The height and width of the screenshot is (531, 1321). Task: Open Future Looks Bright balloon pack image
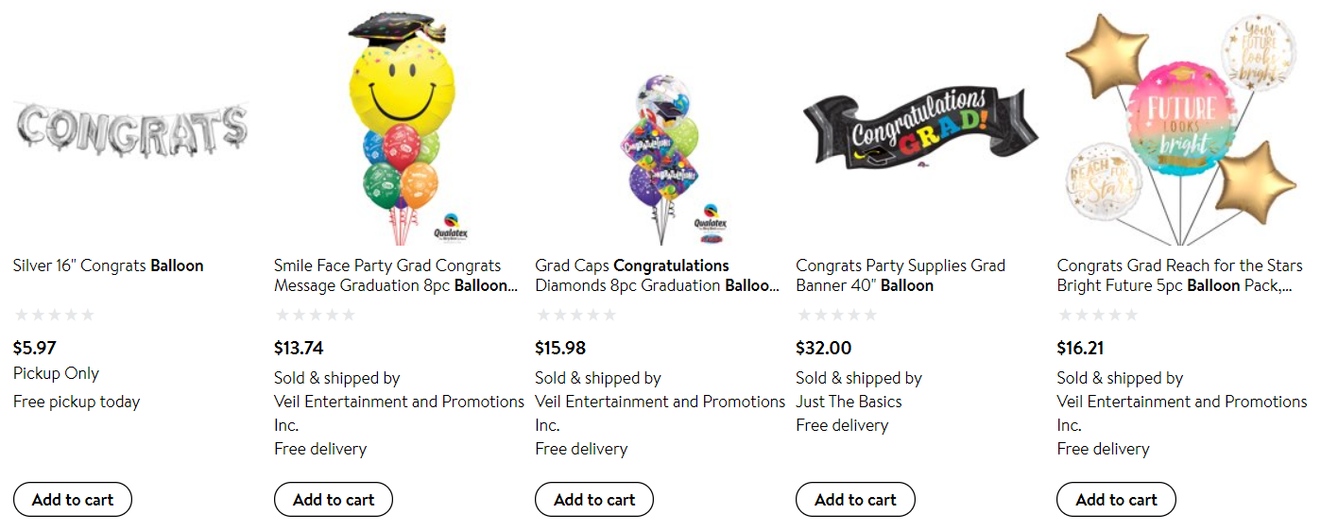coord(1180,129)
